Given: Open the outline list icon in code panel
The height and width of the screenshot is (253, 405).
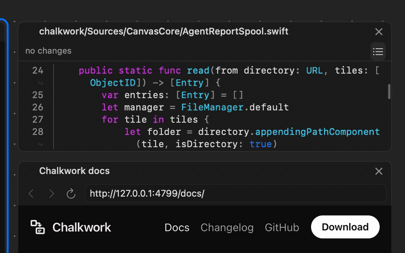Looking at the screenshot, I should [x=378, y=52].
